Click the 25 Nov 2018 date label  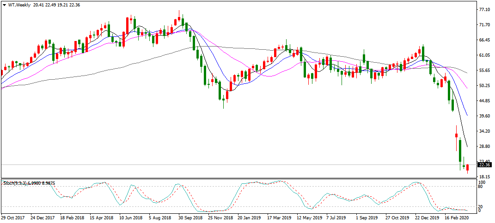pos(220,217)
